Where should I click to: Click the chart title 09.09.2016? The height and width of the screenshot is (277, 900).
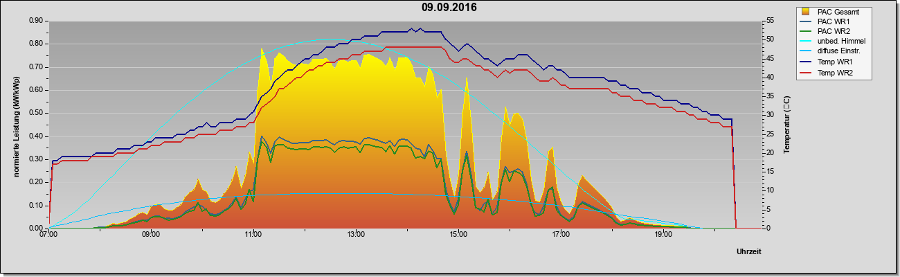click(x=449, y=8)
